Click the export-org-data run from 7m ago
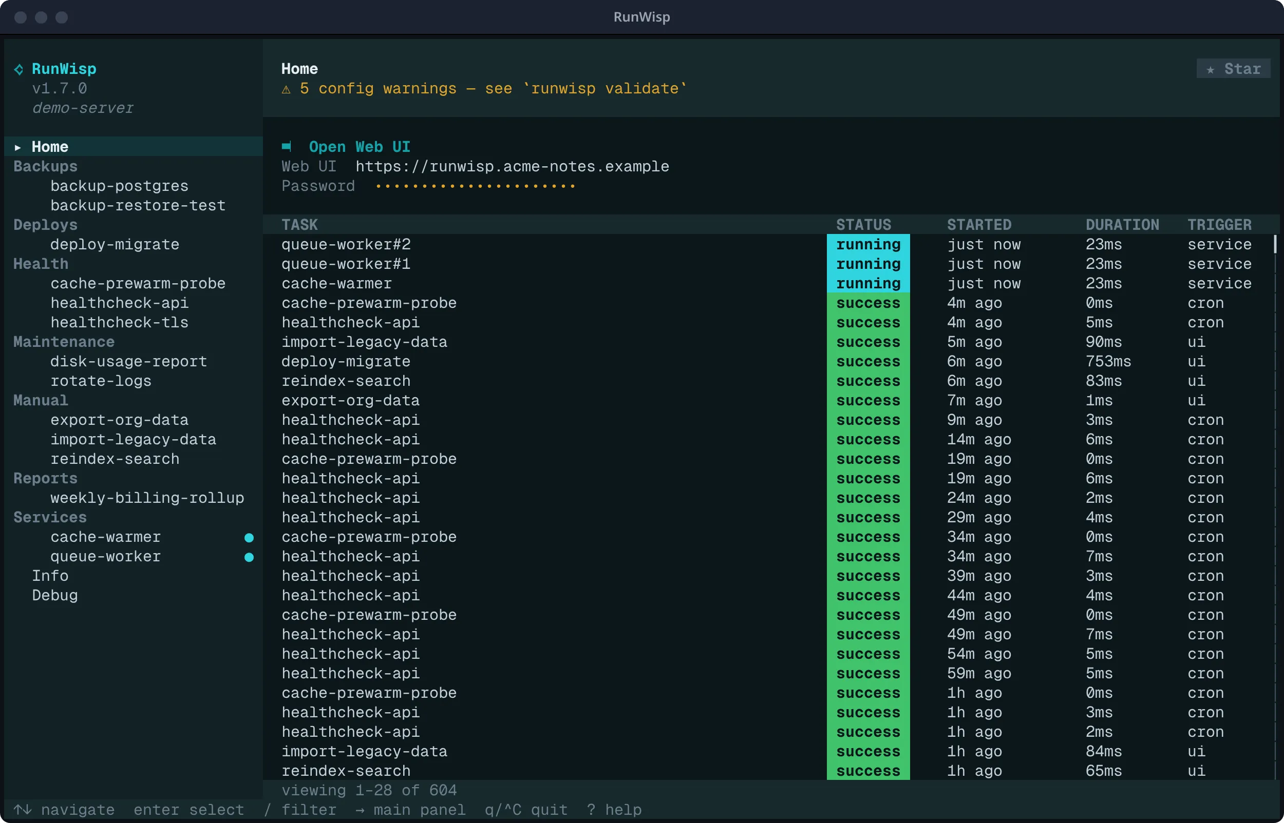 click(x=768, y=400)
